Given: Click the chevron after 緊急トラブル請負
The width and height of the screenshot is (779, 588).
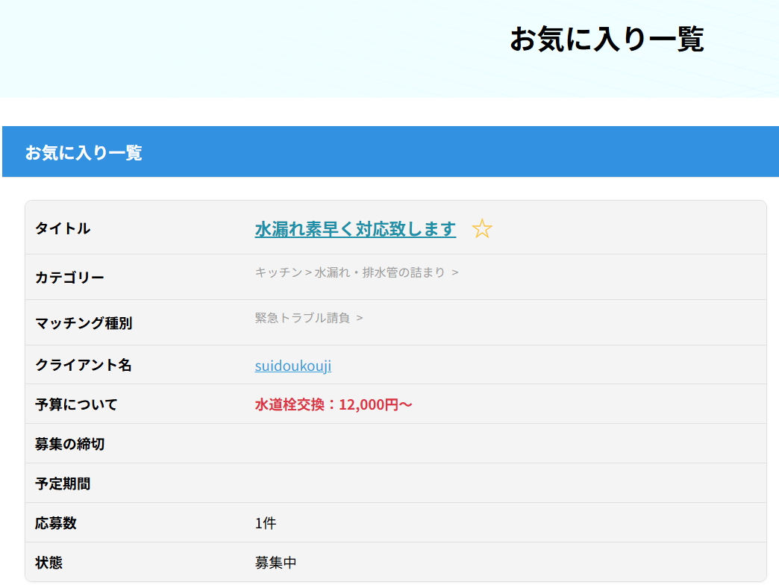Looking at the screenshot, I should pyautogui.click(x=360, y=318).
